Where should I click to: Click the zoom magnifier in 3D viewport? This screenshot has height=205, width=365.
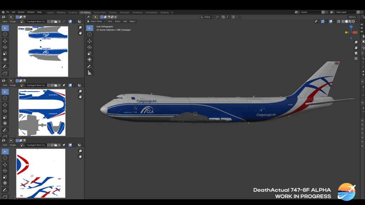(x=356, y=42)
